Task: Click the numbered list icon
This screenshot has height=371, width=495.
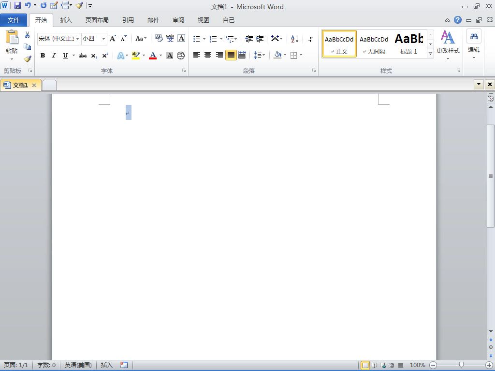Action: pyautogui.click(x=213, y=39)
